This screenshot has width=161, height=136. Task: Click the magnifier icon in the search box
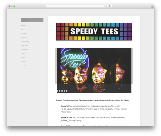(x=22, y=20)
